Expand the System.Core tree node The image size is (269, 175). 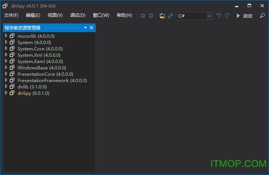(6, 48)
